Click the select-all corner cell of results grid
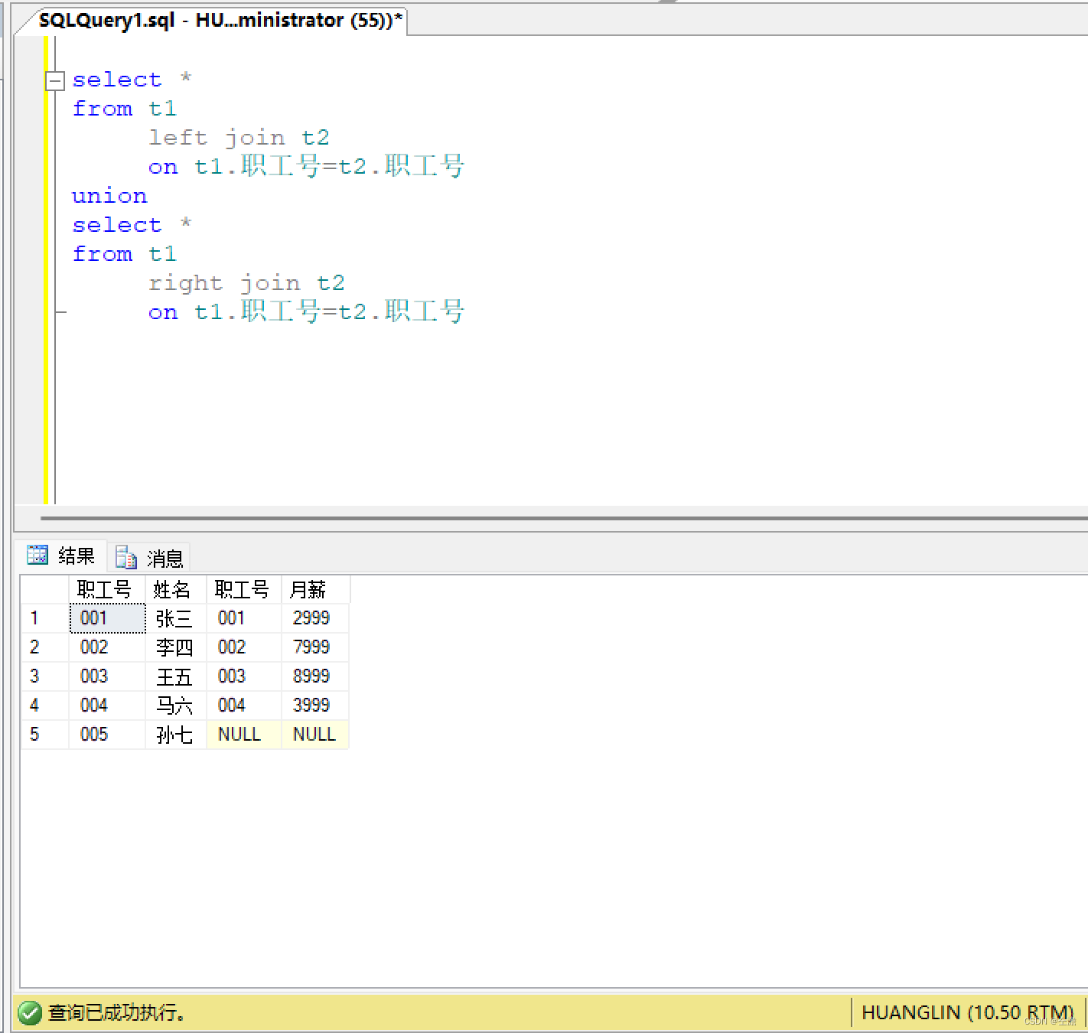1088x1033 pixels. click(x=44, y=589)
